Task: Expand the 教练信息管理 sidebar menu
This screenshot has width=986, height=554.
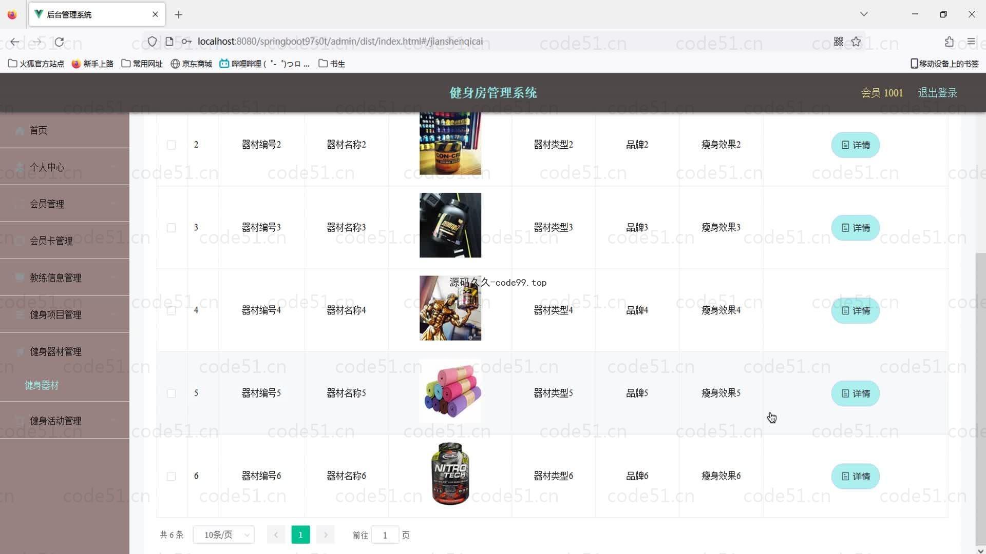Action: pyautogui.click(x=65, y=278)
